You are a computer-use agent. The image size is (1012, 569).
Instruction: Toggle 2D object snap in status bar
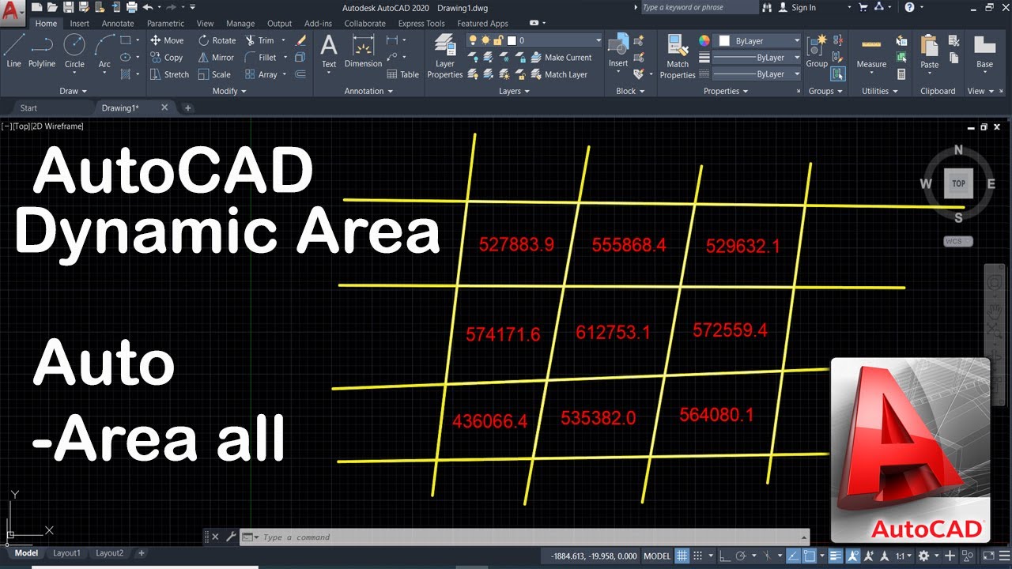pyautogui.click(x=810, y=556)
